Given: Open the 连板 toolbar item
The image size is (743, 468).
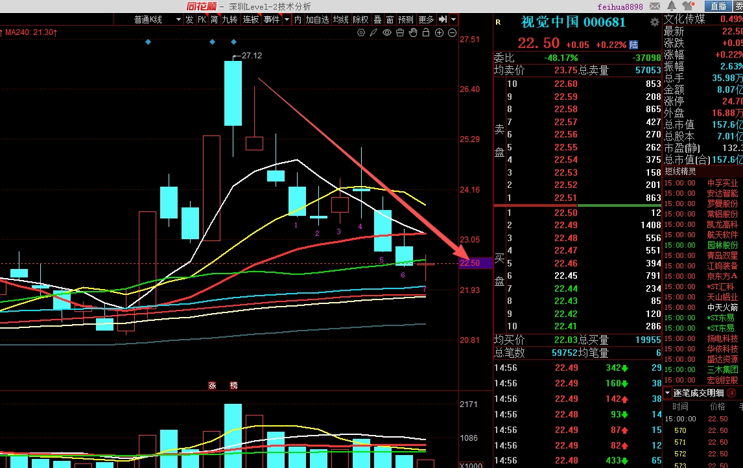Looking at the screenshot, I should (251, 19).
